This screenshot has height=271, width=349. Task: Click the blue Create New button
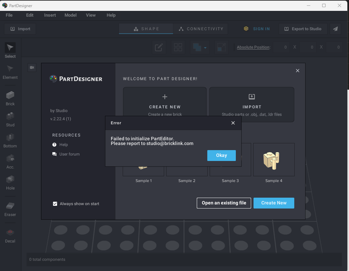[274, 203]
